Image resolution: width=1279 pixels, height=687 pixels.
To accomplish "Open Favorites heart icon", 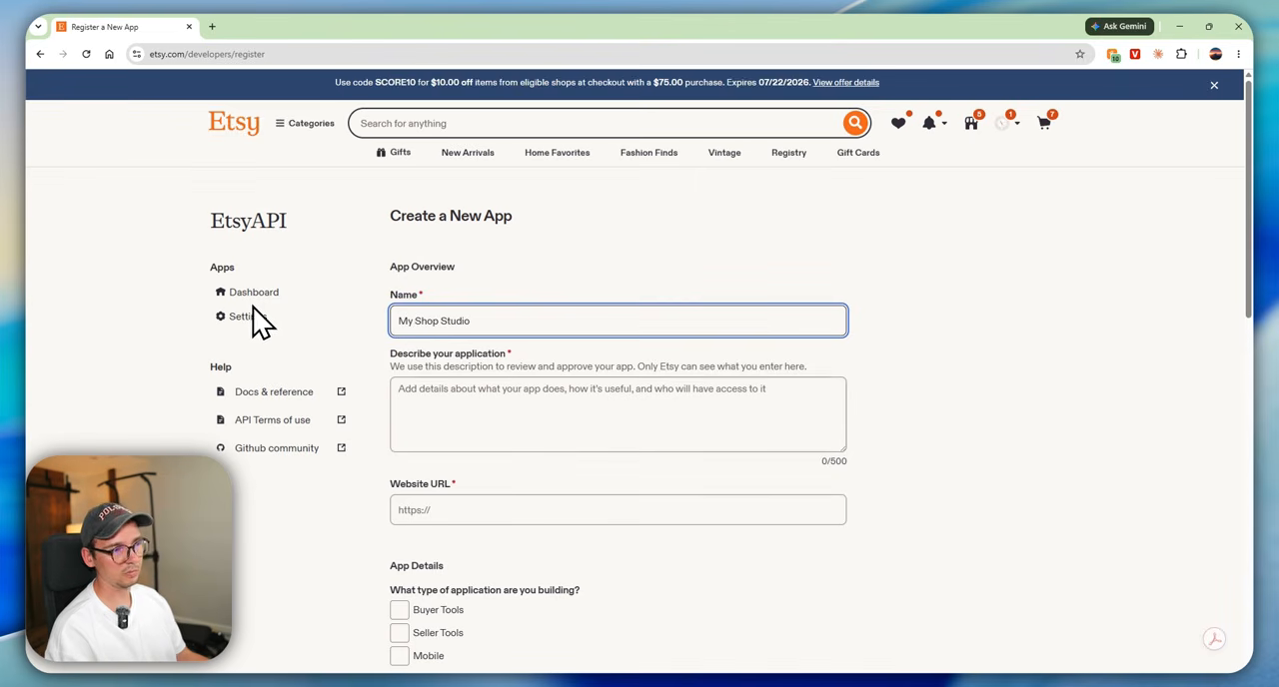I will 898,123.
